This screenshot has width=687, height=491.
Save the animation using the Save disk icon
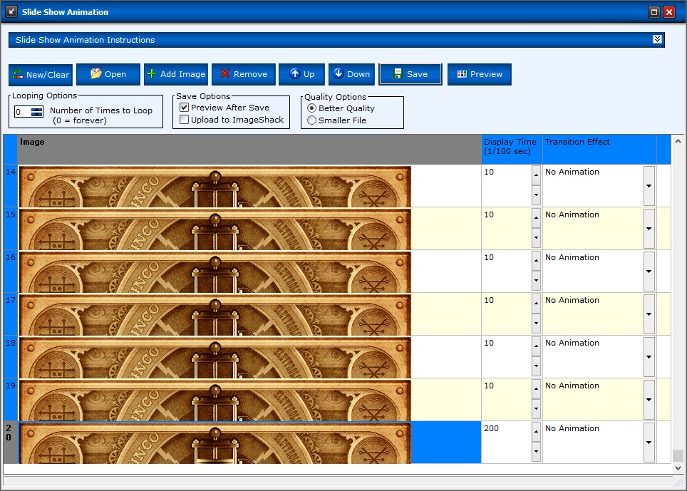click(398, 74)
